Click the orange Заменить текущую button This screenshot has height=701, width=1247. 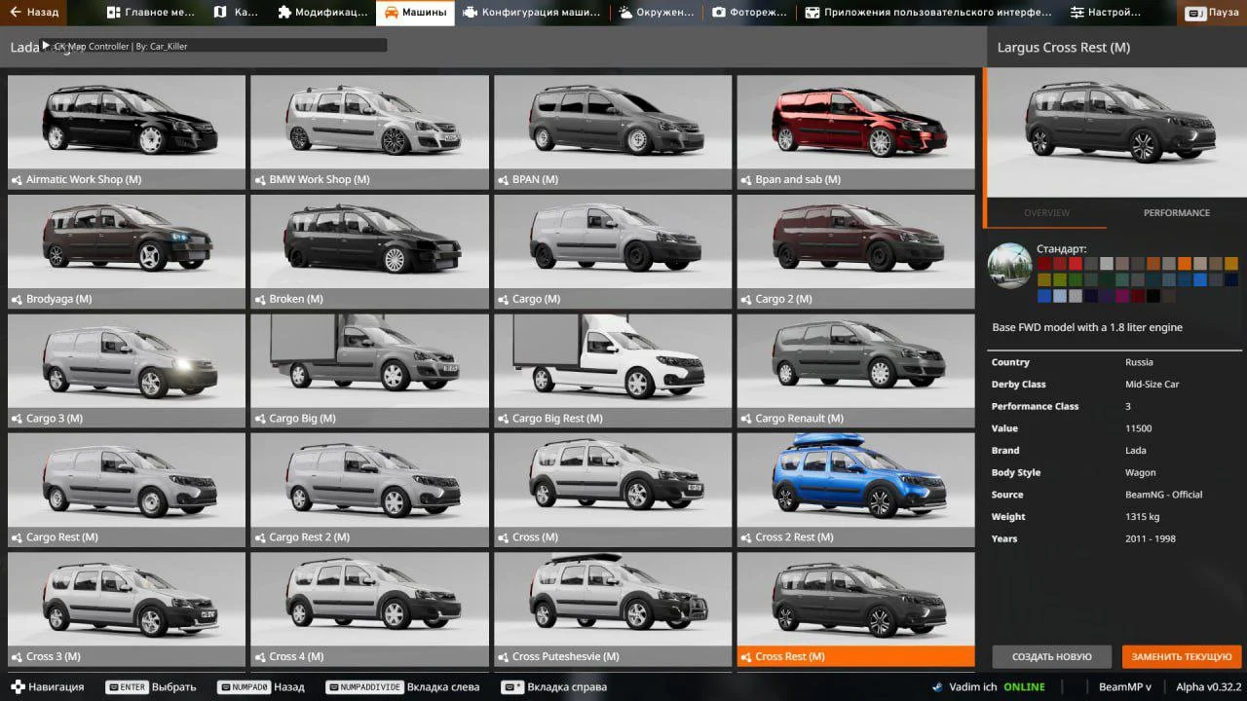1181,656
